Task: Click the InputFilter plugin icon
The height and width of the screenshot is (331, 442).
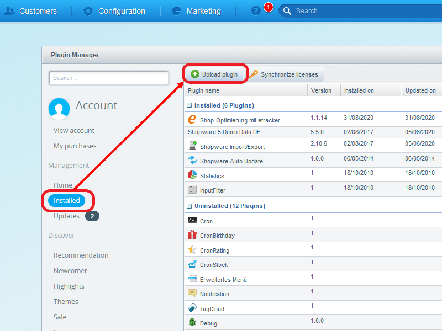Action: (x=192, y=189)
